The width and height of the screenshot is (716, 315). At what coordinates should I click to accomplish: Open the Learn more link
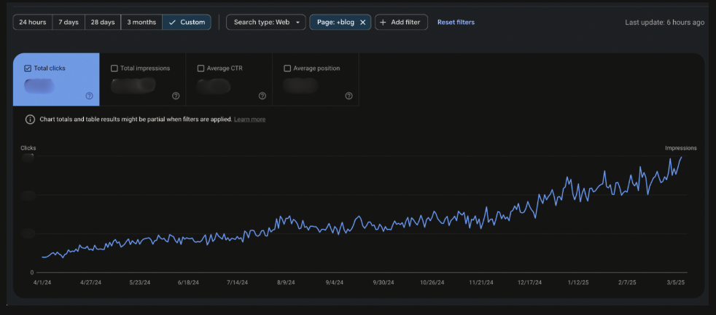click(250, 120)
